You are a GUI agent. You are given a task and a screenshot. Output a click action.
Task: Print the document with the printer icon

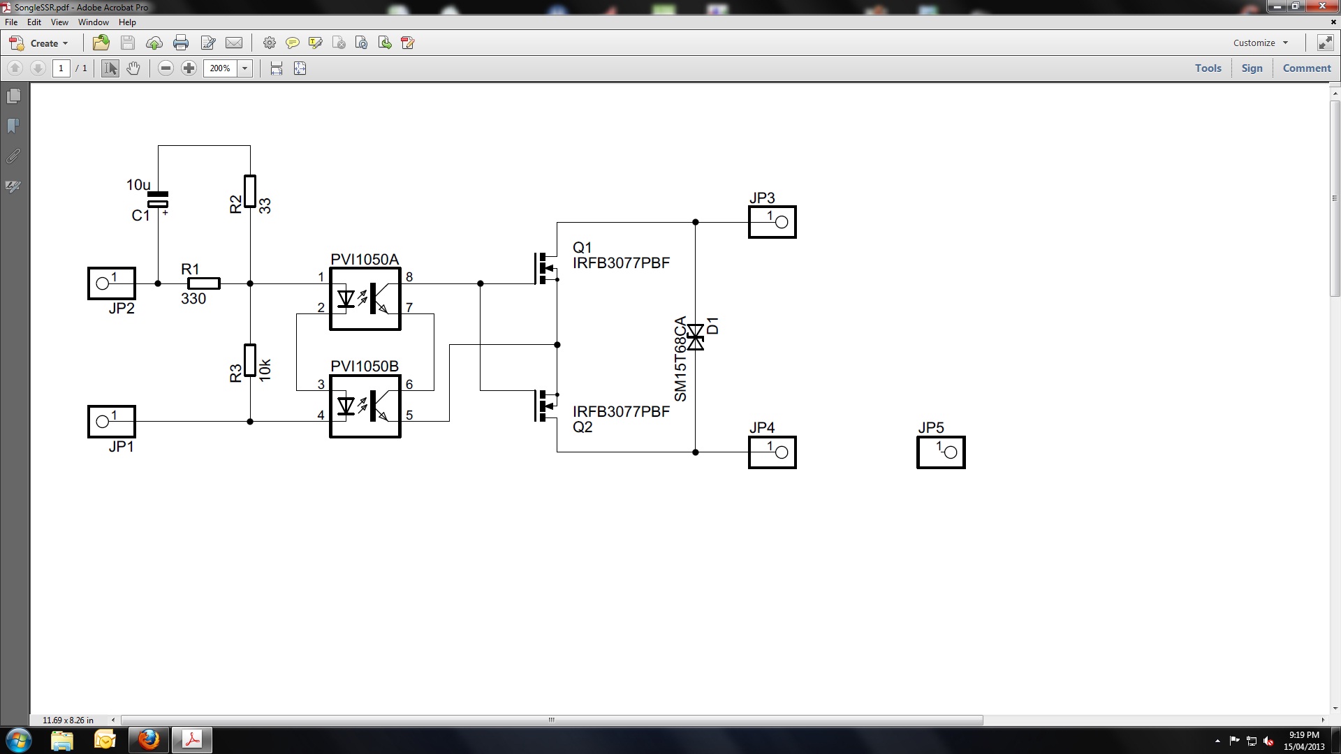(x=181, y=43)
